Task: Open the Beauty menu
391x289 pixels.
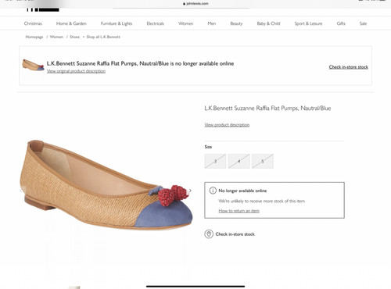Action: 236,23
